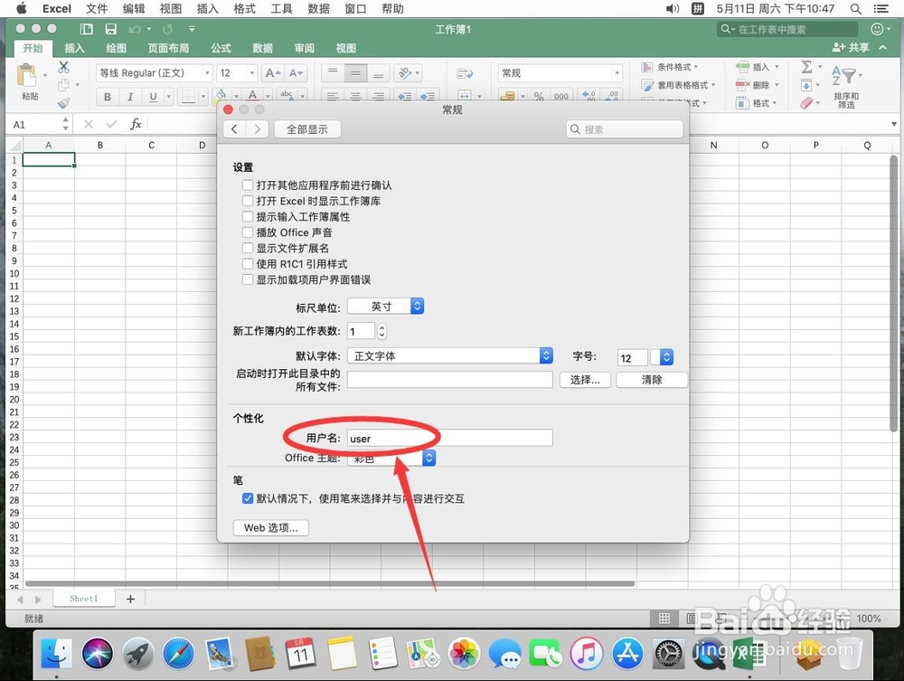
Task: Increase font size with larger A icon
Action: click(x=272, y=73)
